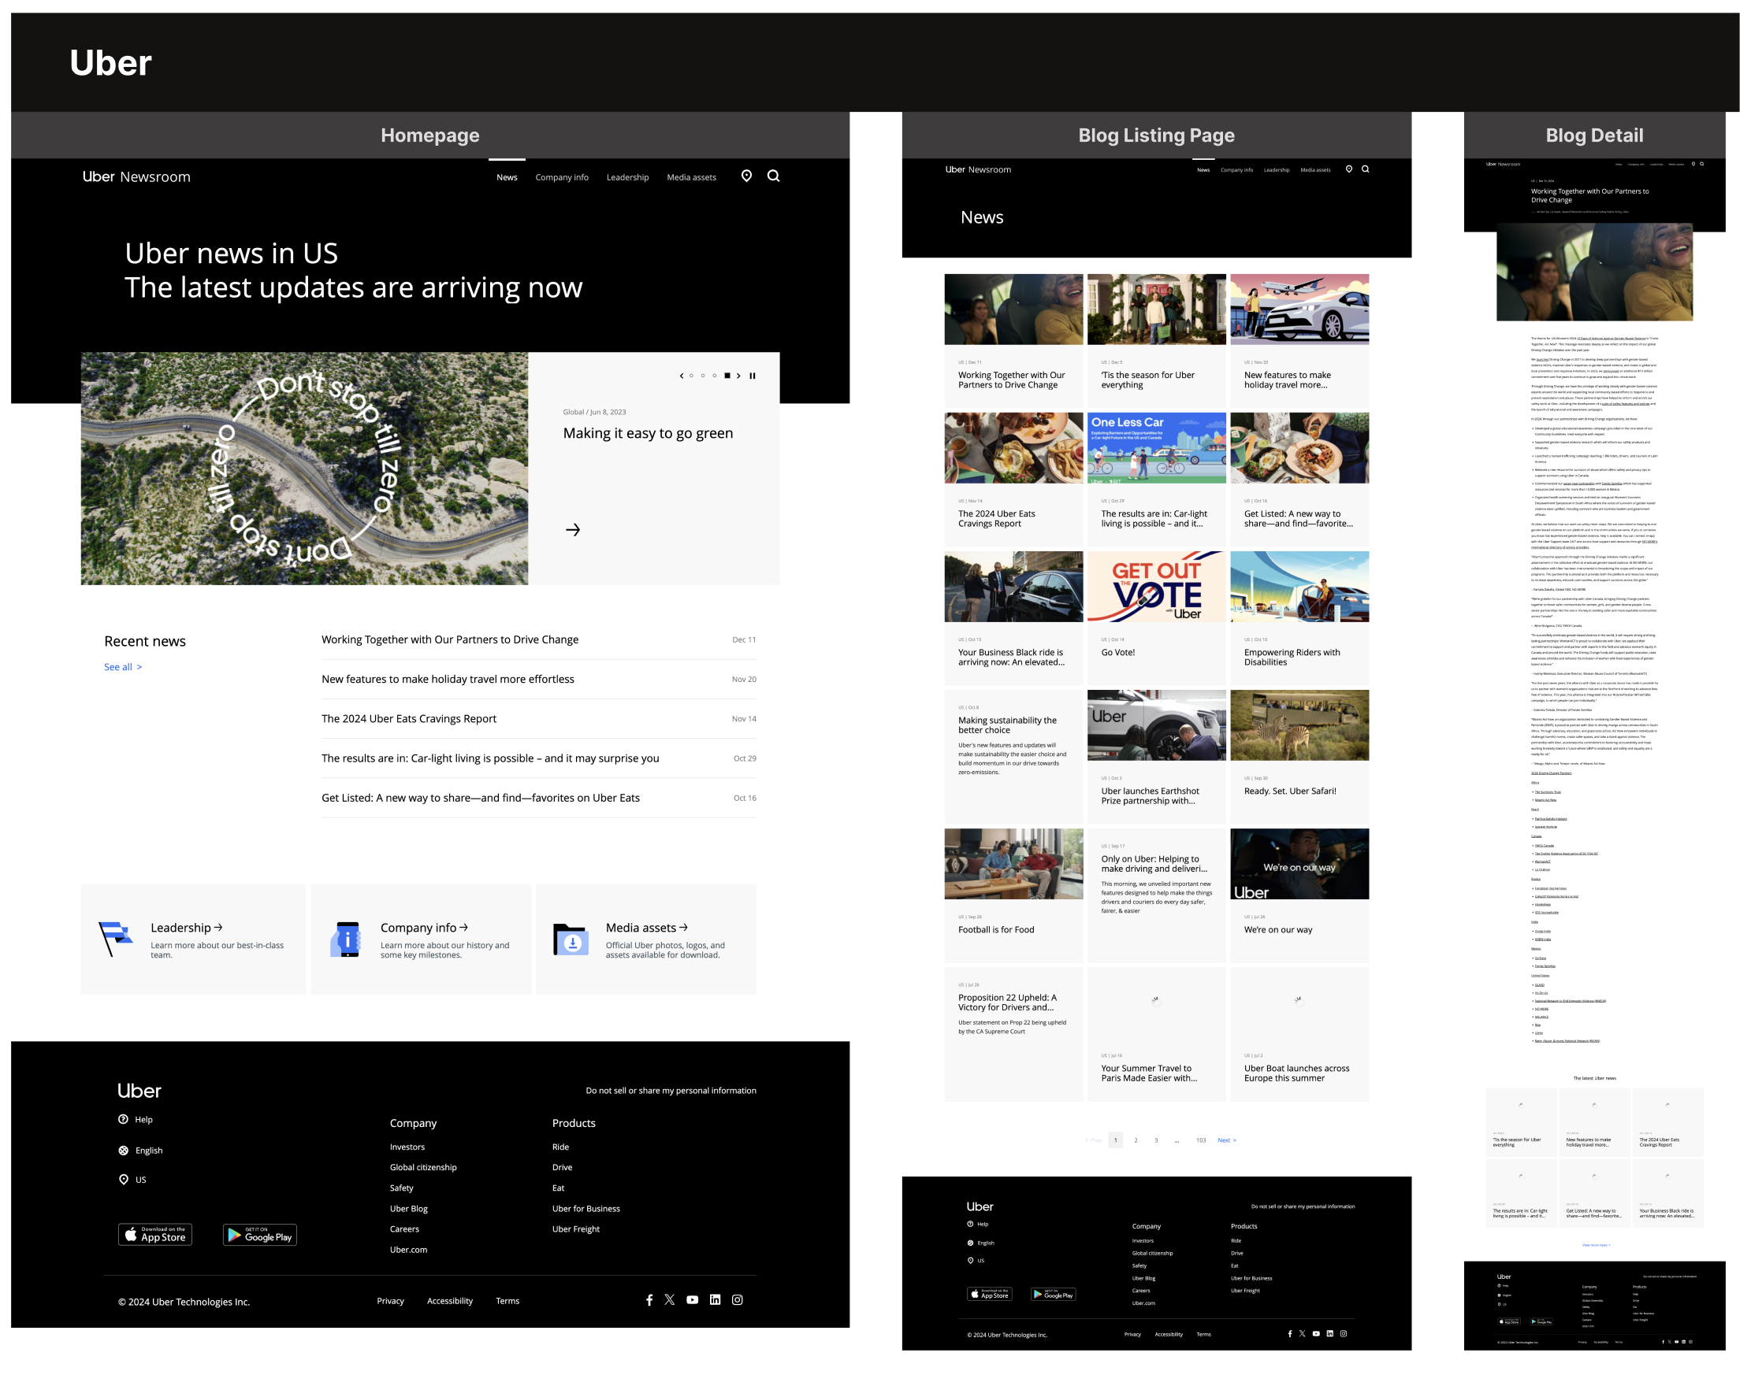Open LinkedIn from the footer social icons

pyautogui.click(x=715, y=1299)
